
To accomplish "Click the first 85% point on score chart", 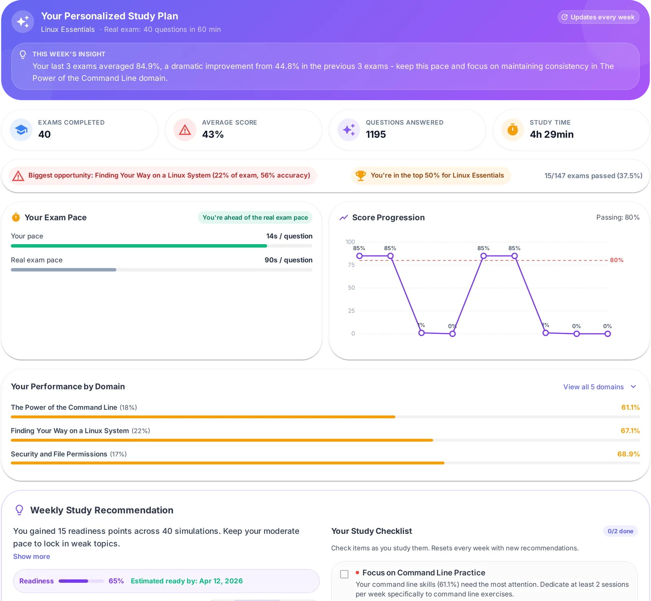I will pyautogui.click(x=359, y=256).
